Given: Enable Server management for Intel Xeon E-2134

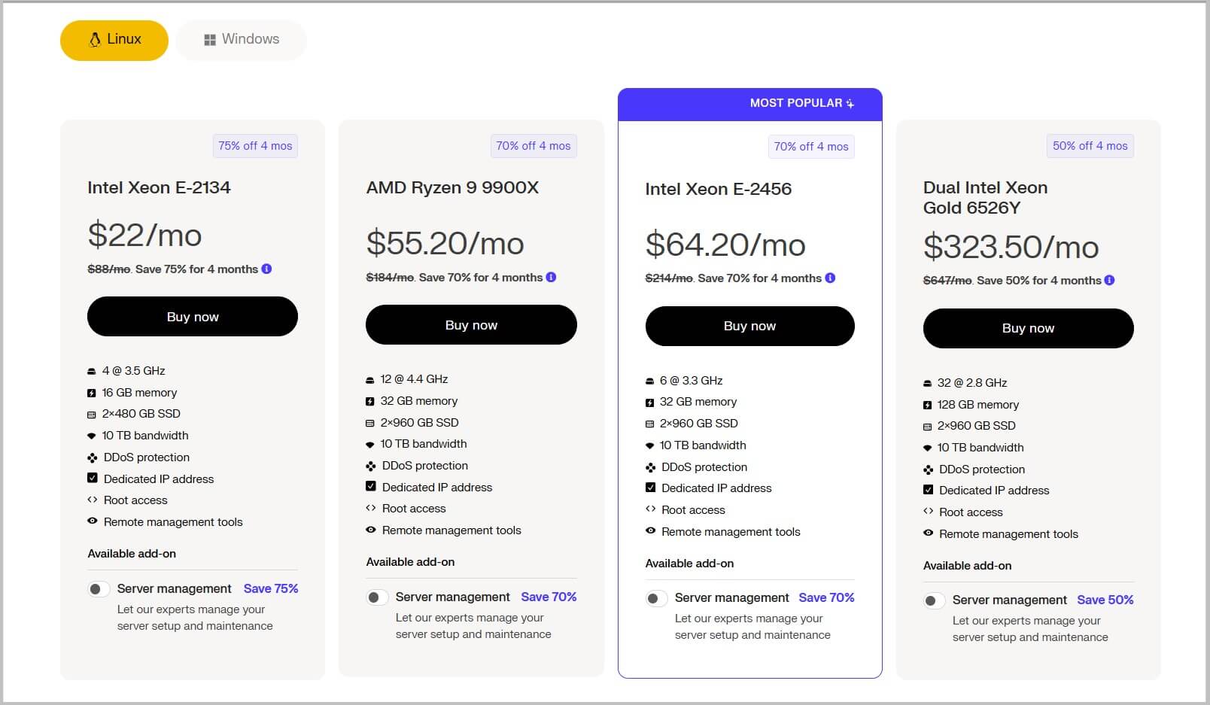Looking at the screenshot, I should 98,589.
